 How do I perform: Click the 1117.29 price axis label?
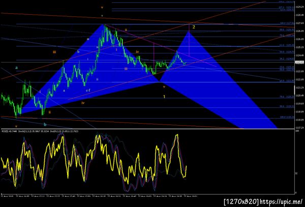pos(299,128)
